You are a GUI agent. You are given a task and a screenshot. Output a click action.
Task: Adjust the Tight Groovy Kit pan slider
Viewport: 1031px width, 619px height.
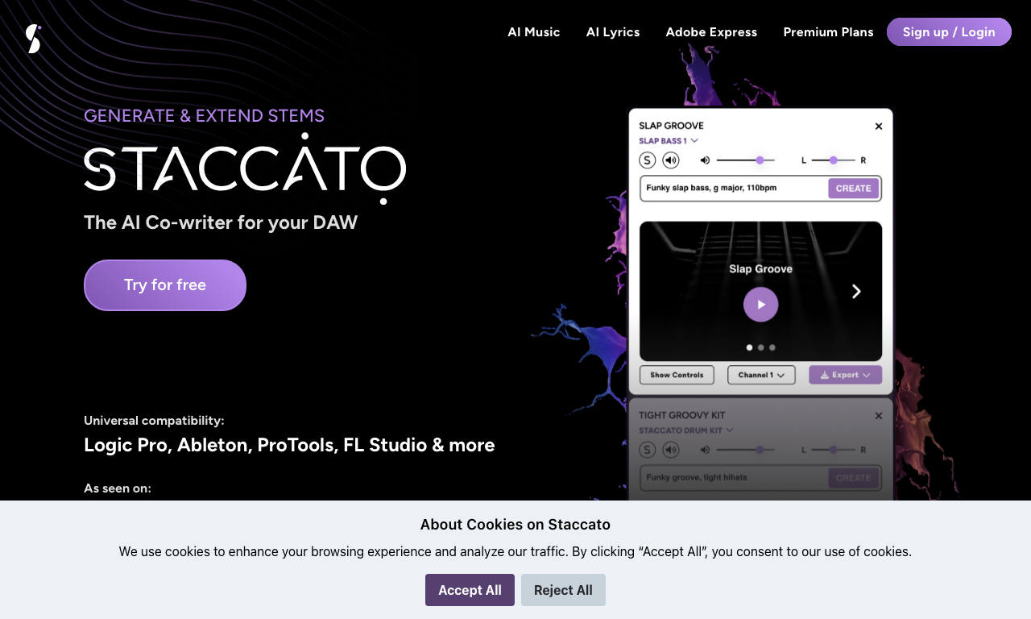pyautogui.click(x=833, y=450)
